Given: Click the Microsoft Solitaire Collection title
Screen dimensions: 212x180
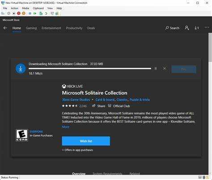Looking at the screenshot, I should click(x=94, y=93).
